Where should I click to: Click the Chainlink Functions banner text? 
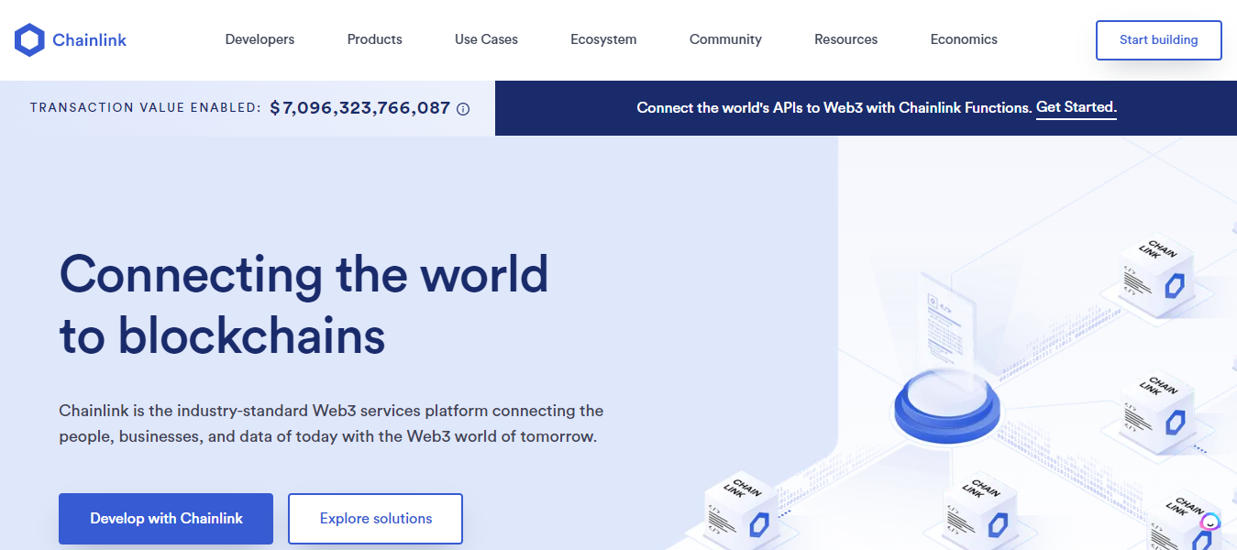click(834, 108)
